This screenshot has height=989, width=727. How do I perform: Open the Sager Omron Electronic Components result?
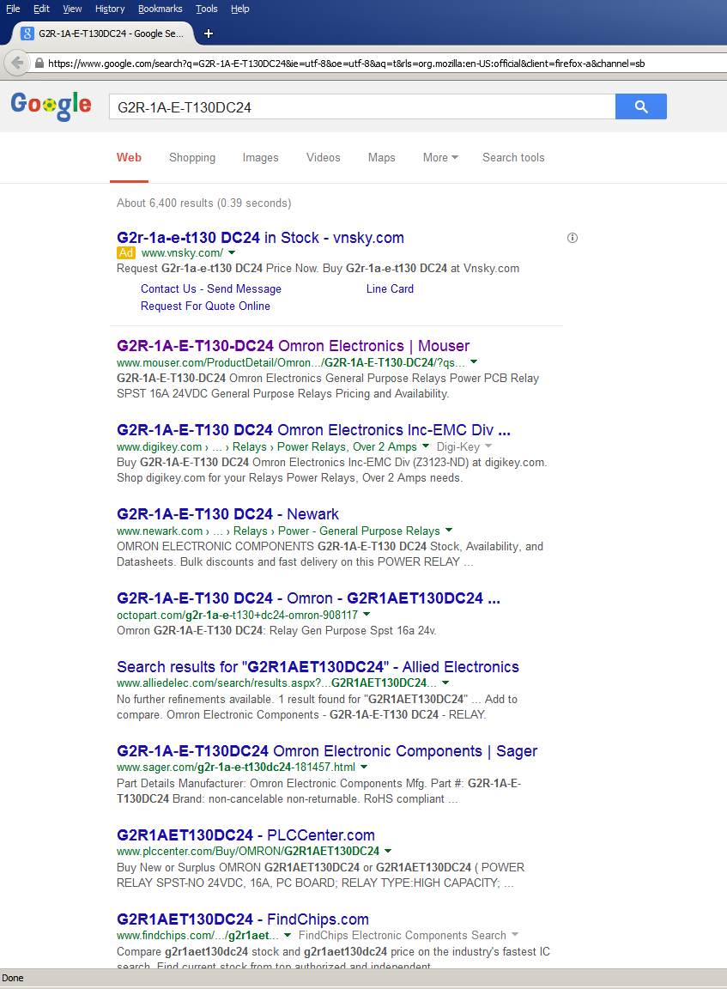[x=327, y=751]
